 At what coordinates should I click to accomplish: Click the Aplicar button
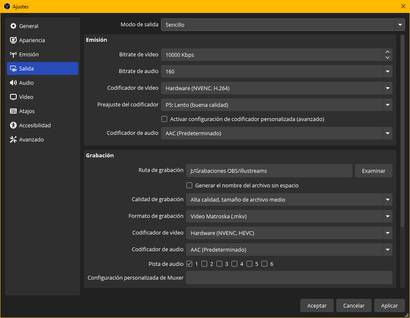pyautogui.click(x=389, y=305)
